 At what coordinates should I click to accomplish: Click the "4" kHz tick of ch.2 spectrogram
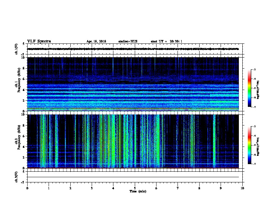coord(24,147)
